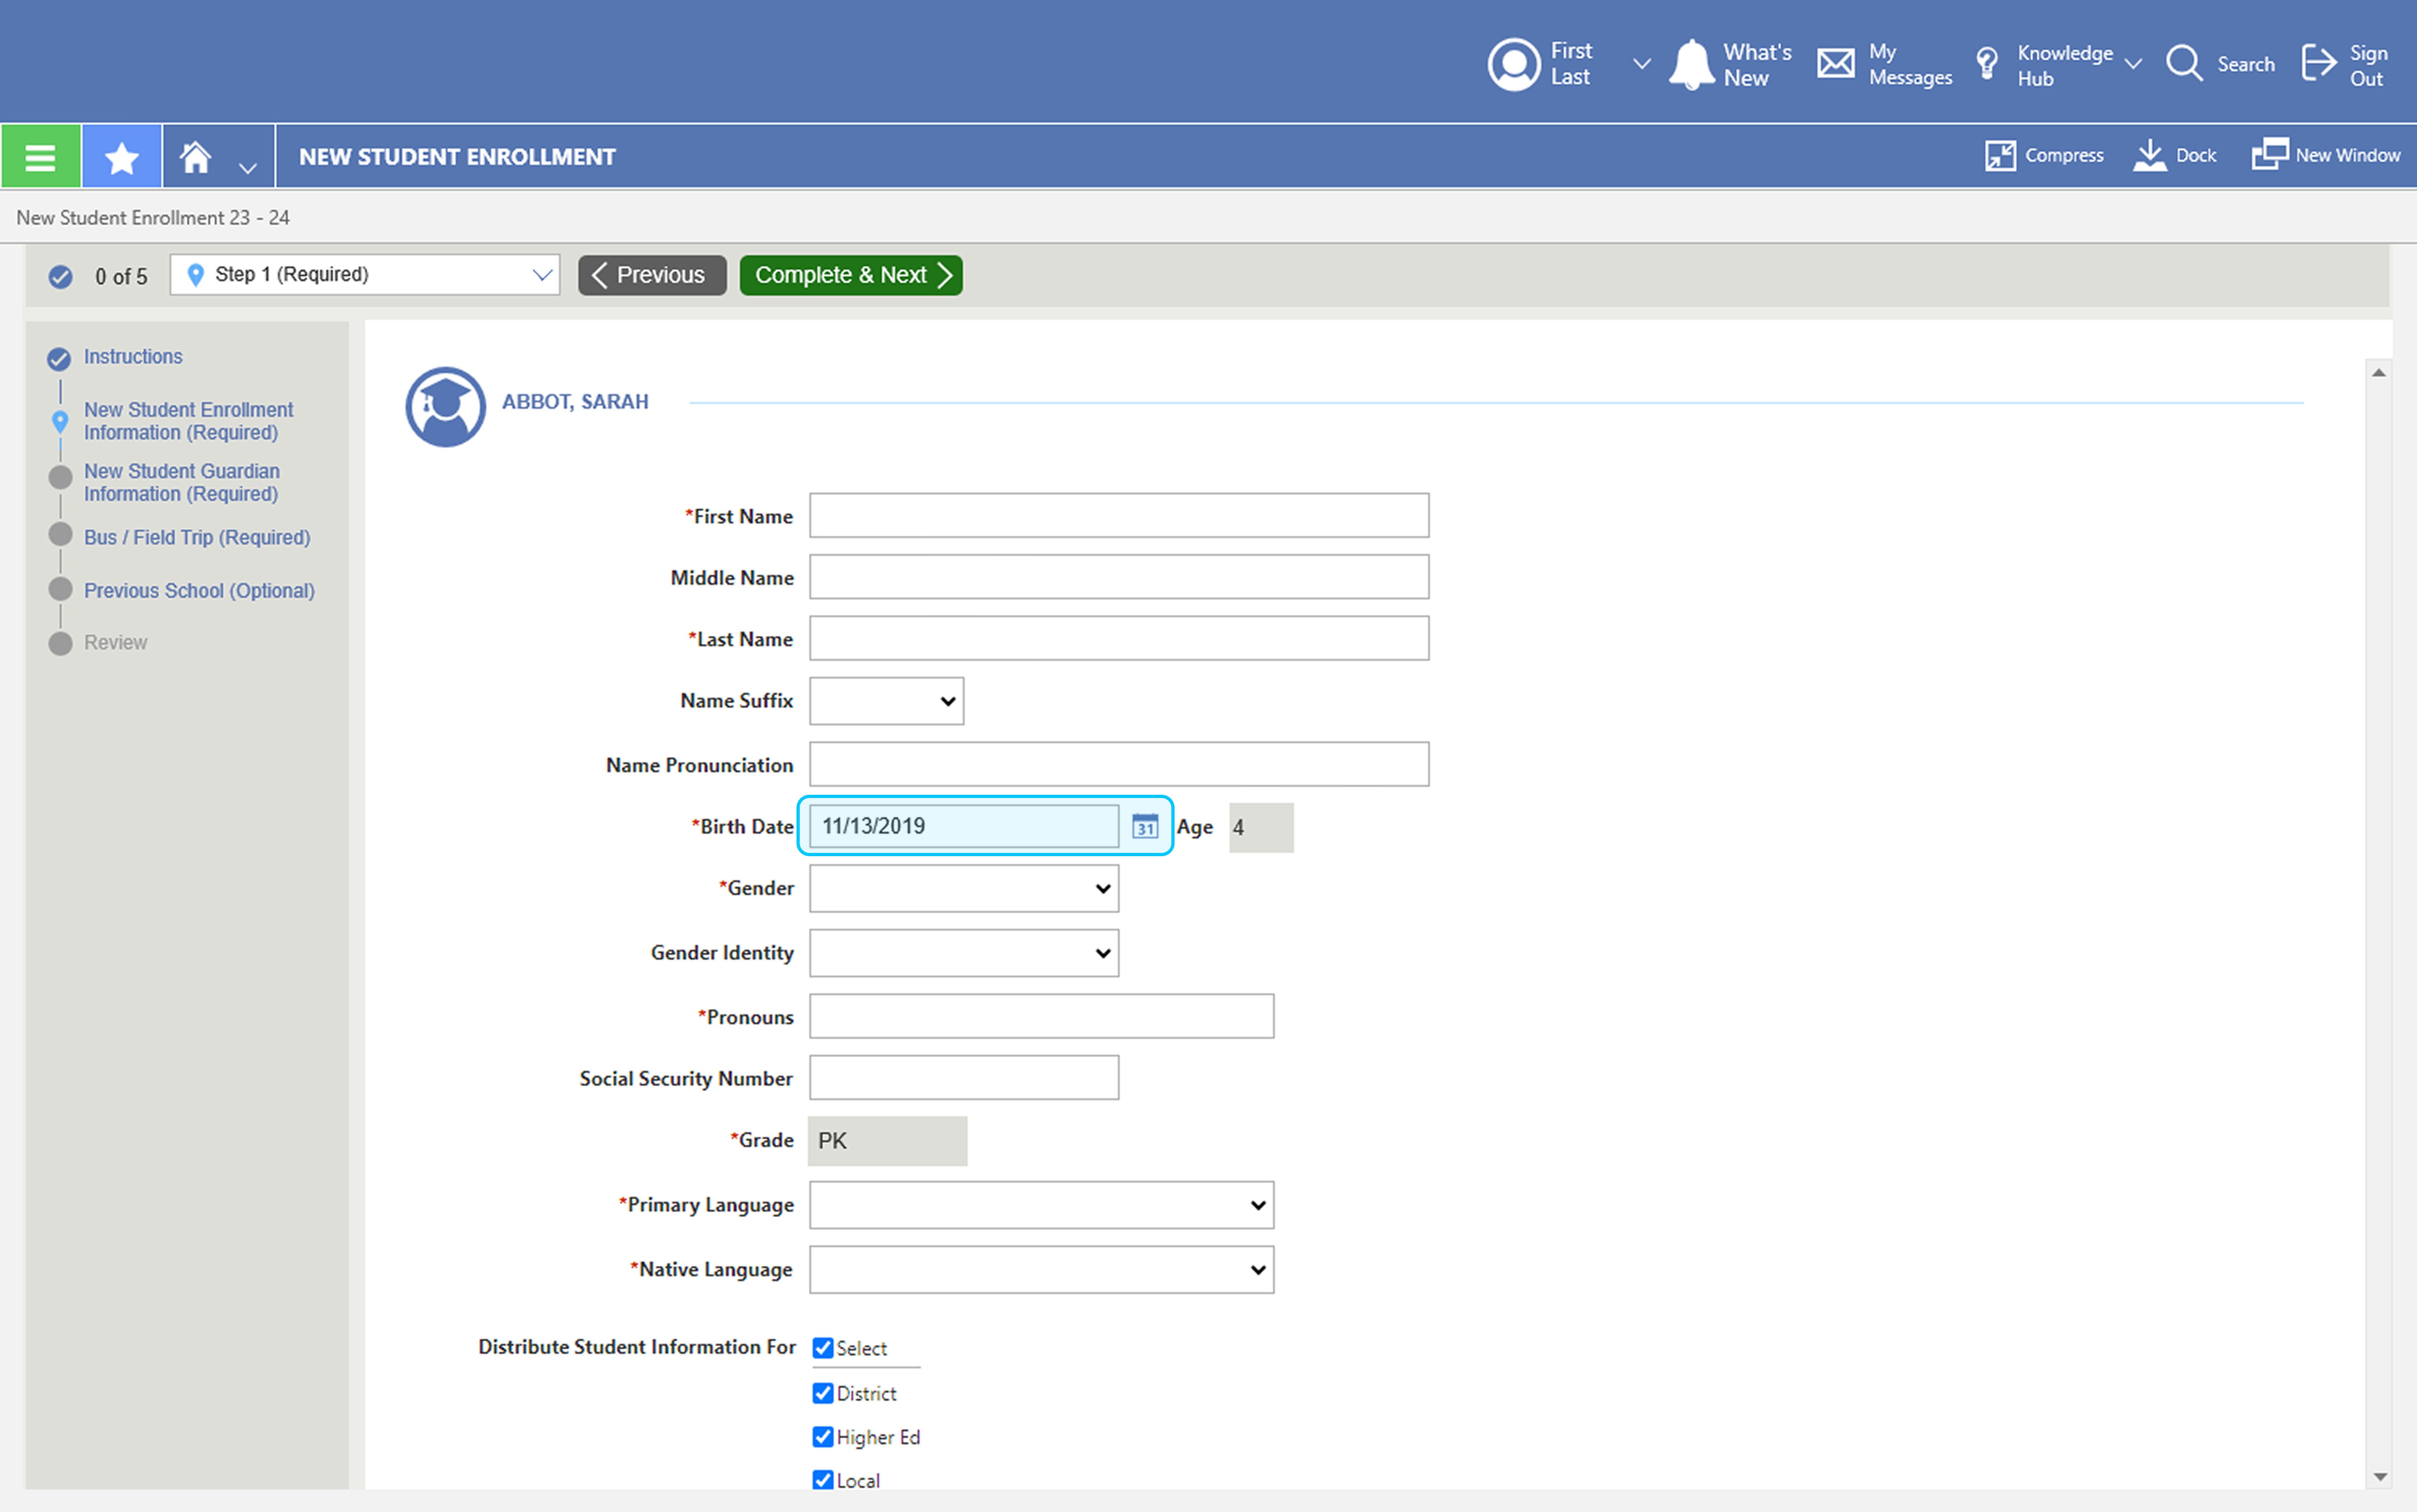The width and height of the screenshot is (2417, 1512).
Task: Open the Gender Identity dropdown
Action: pyautogui.click(x=964, y=953)
